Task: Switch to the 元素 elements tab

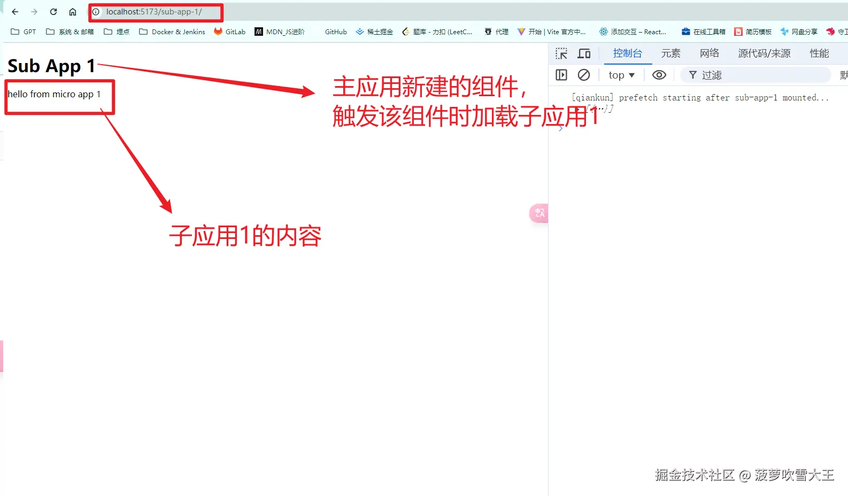Action: point(670,53)
